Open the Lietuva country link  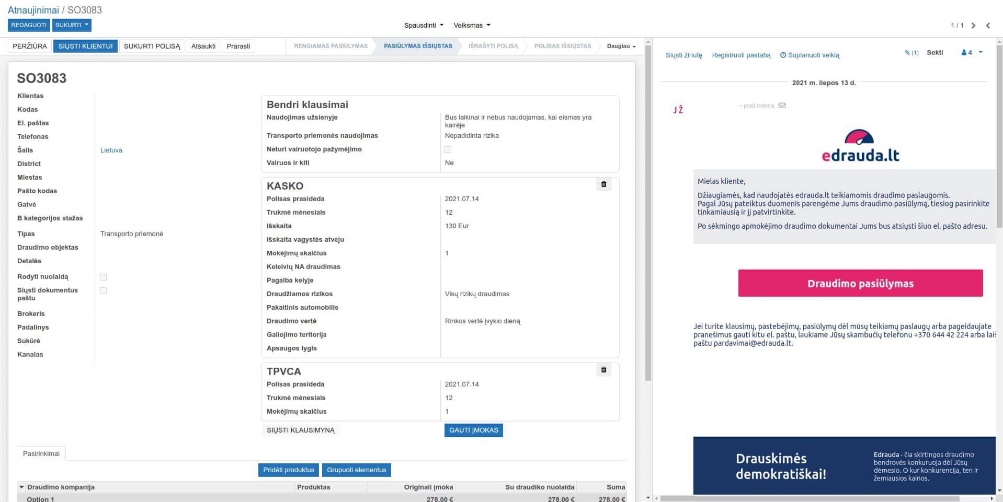(x=111, y=150)
